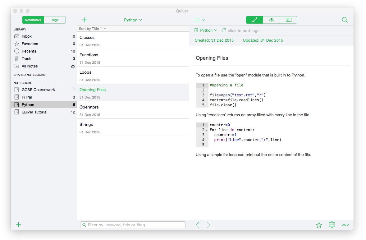Click the Updated: 31 Dec 2015 text

tap(263, 40)
